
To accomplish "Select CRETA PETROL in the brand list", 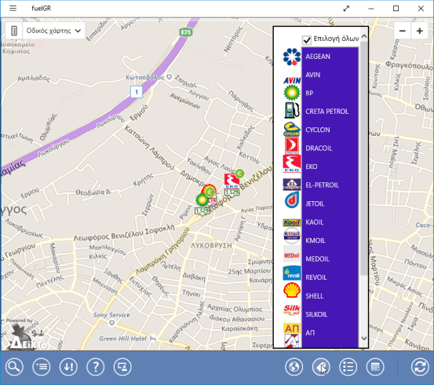I will (330, 112).
